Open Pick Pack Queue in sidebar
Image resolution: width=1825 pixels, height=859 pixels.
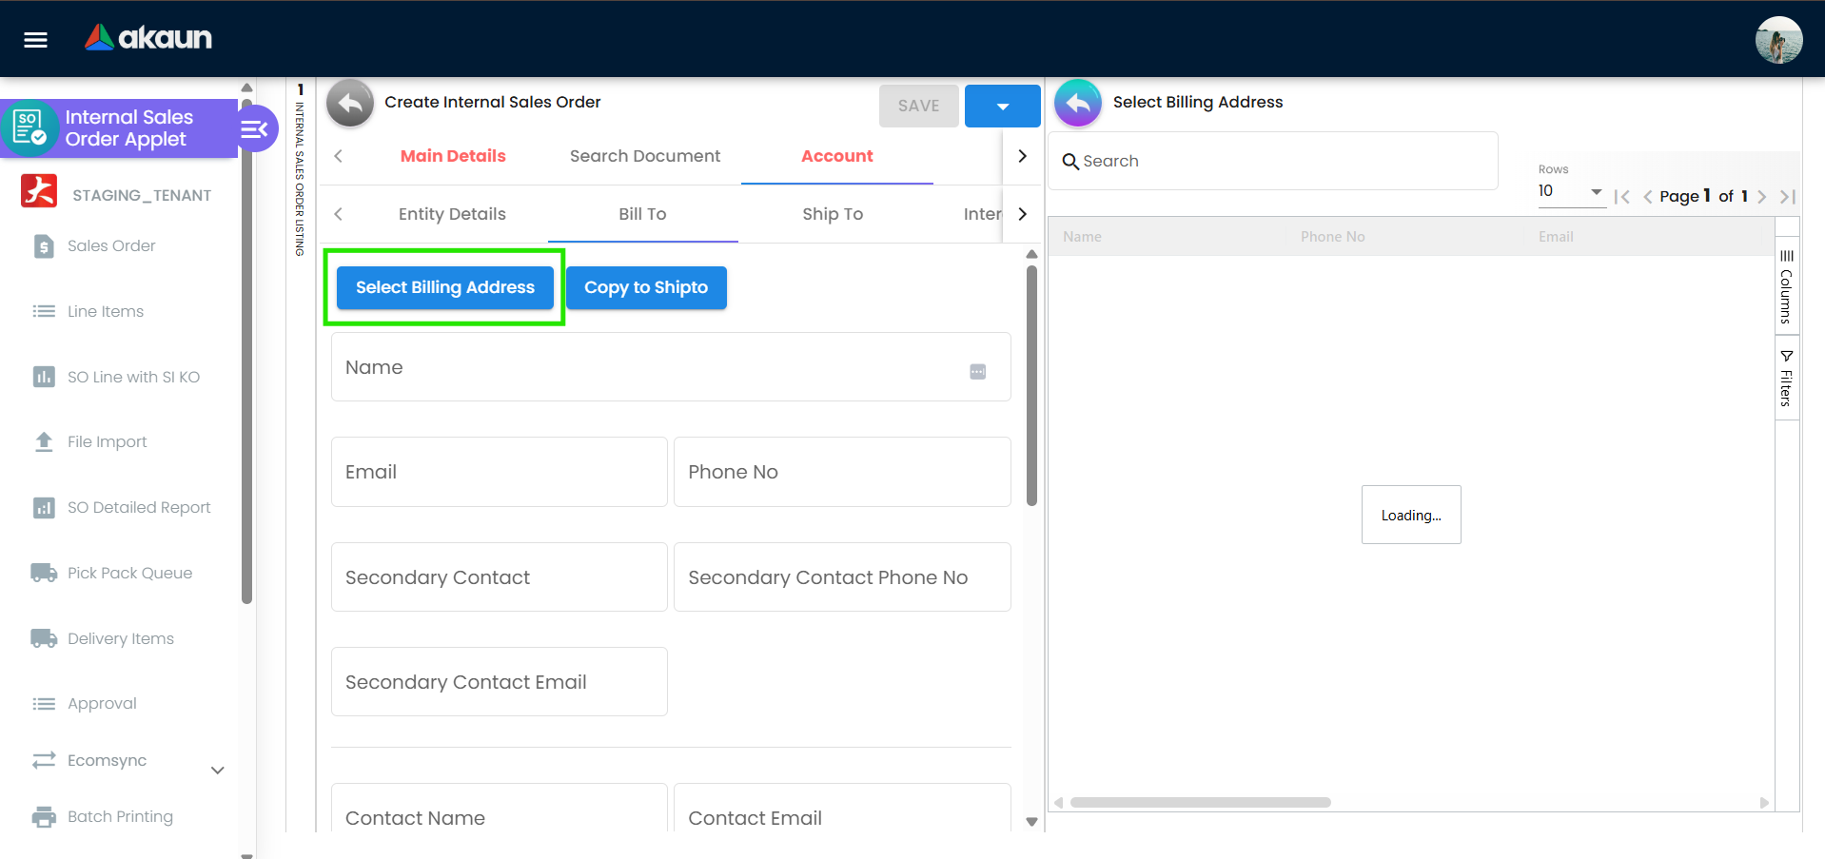point(129,573)
